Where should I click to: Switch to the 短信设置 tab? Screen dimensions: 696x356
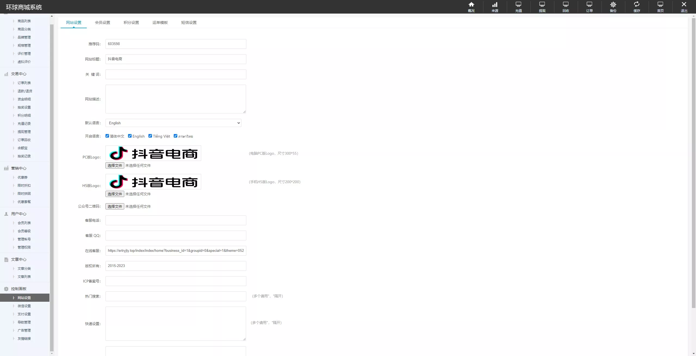coord(188,23)
